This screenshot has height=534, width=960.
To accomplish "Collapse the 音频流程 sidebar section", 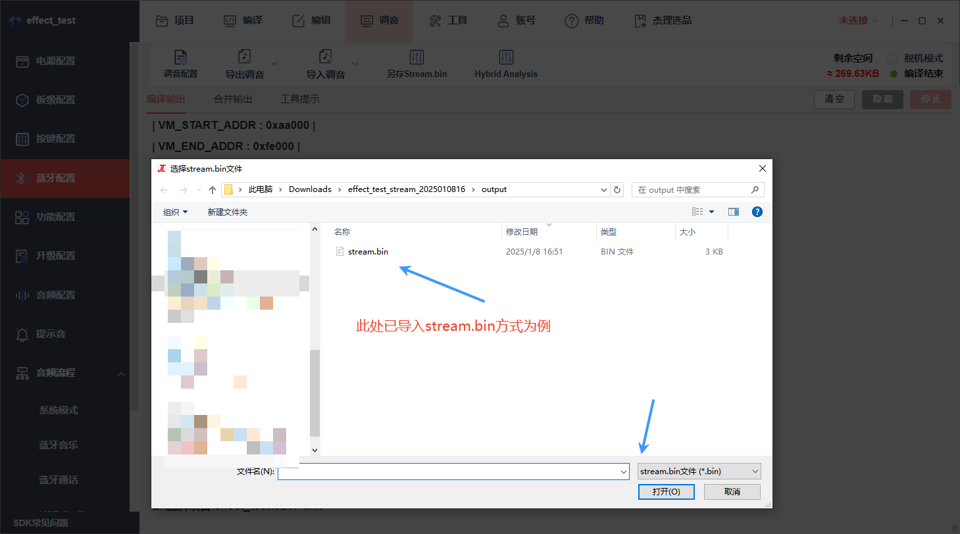I will [x=121, y=374].
